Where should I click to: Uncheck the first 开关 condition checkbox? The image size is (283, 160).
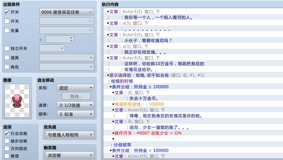click(x=7, y=12)
